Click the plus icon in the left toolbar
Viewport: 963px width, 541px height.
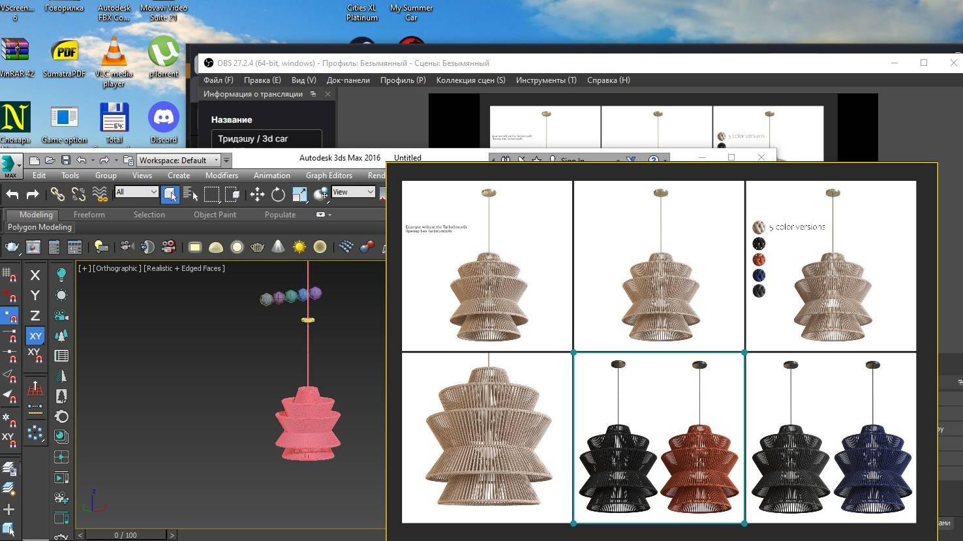click(9, 510)
